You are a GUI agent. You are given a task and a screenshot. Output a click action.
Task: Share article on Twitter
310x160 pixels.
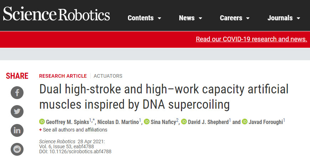(17, 112)
